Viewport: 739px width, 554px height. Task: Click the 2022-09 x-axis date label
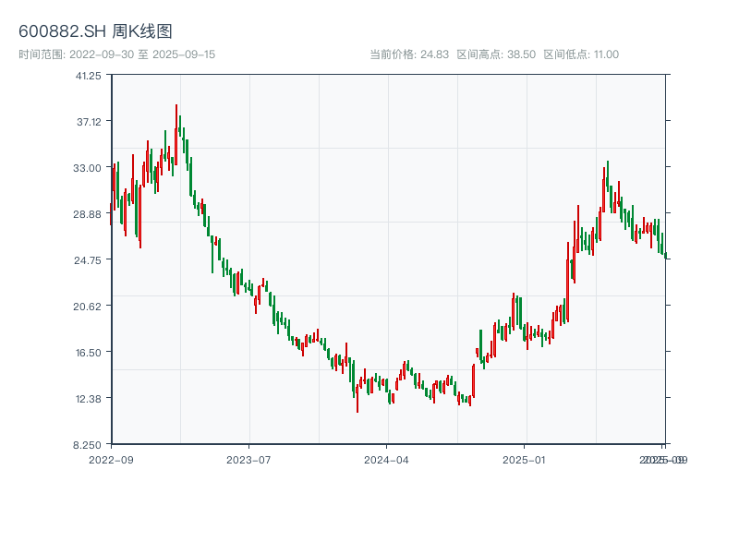coord(111,459)
